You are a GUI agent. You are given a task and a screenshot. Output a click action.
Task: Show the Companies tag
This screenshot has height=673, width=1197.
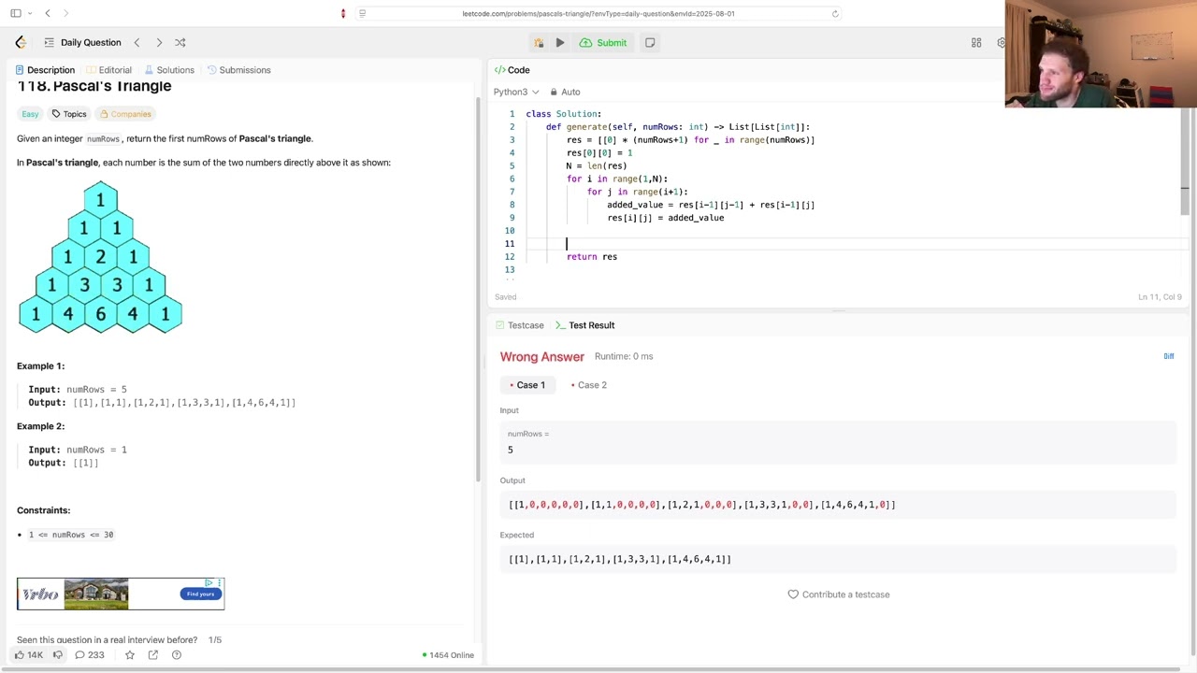(x=125, y=114)
